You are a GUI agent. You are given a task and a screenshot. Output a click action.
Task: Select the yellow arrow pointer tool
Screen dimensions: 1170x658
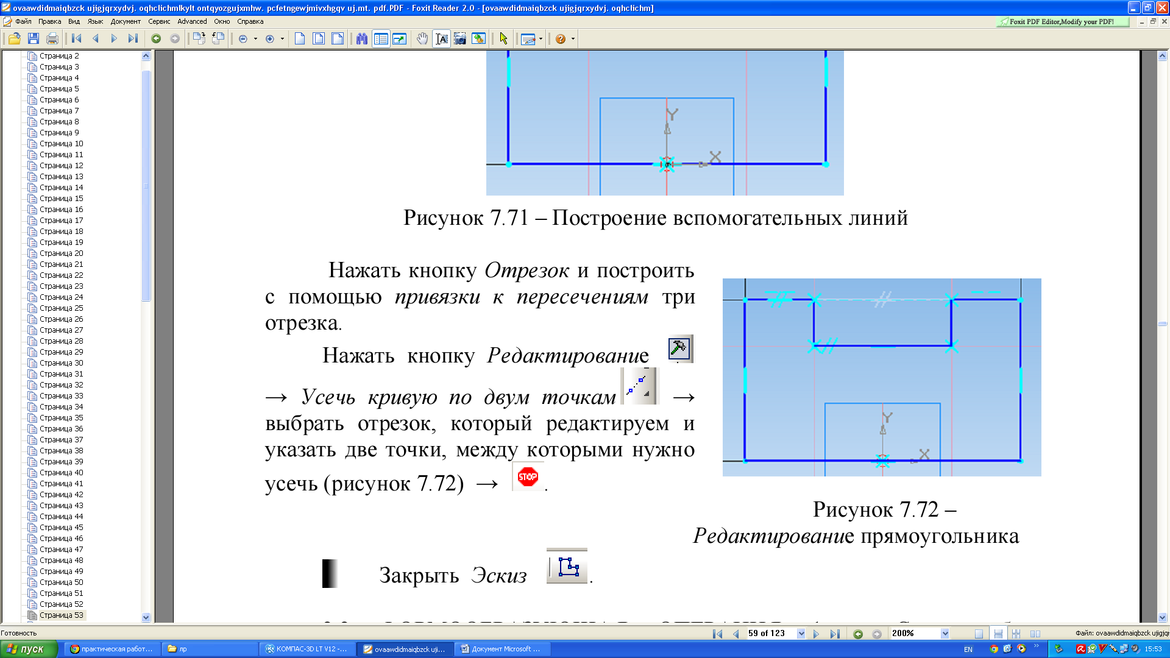(x=503, y=38)
